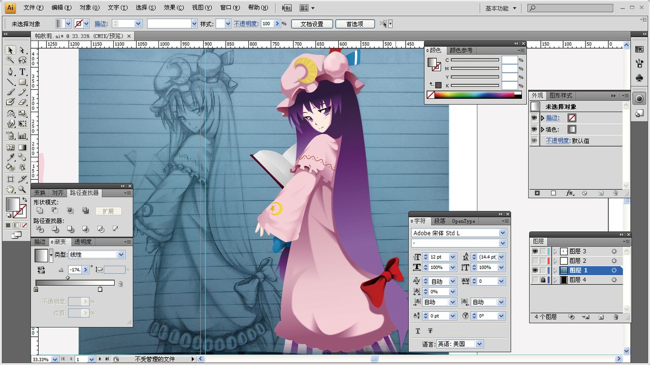Select the Pencil tool

coord(22,92)
